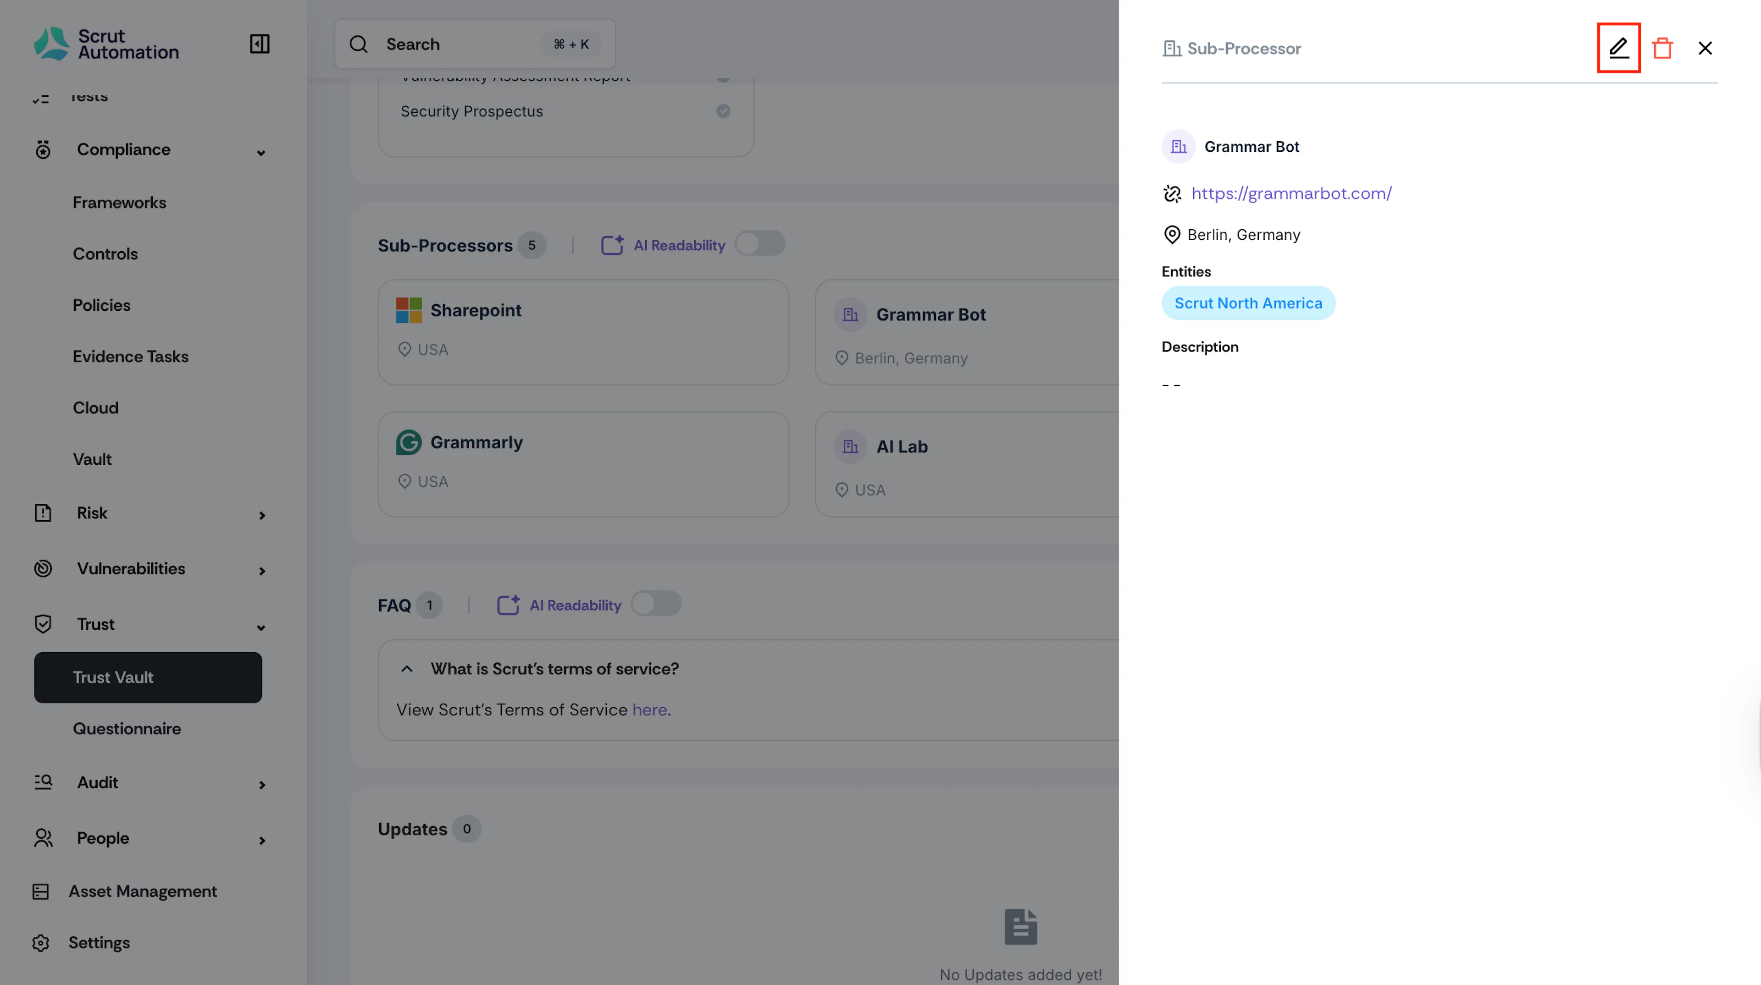
Task: Focus the Search input field
Action: (x=475, y=44)
